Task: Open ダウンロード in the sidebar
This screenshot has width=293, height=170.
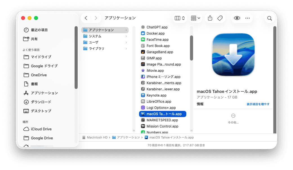Action: [41, 102]
